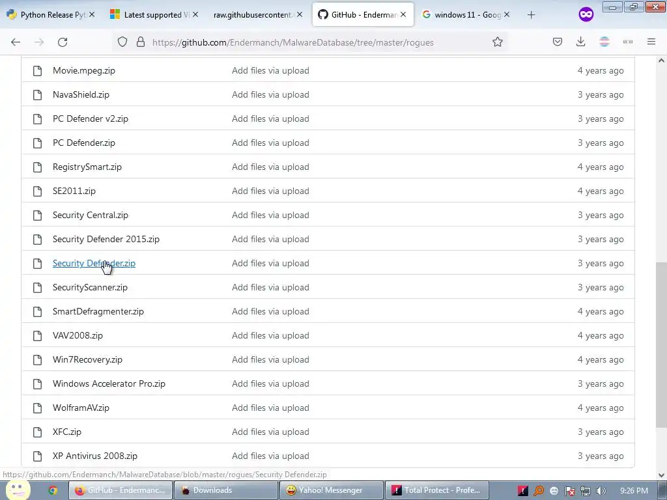Screen dimensions: 667x500
Task: Click file icon beside NavaShield.zip
Action: click(37, 95)
